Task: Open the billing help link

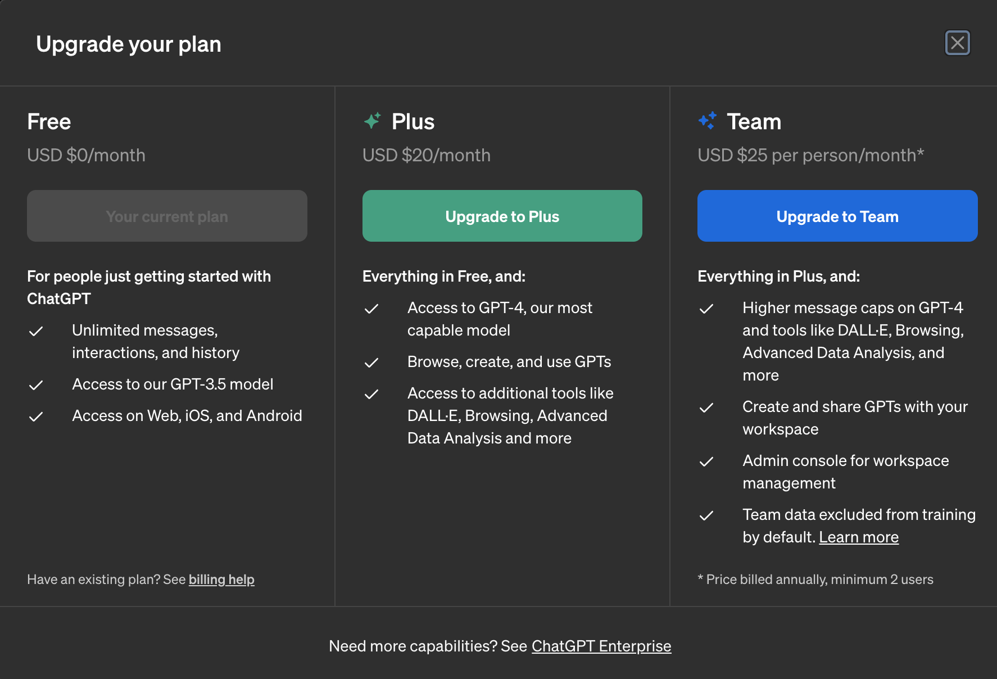Action: 221,580
